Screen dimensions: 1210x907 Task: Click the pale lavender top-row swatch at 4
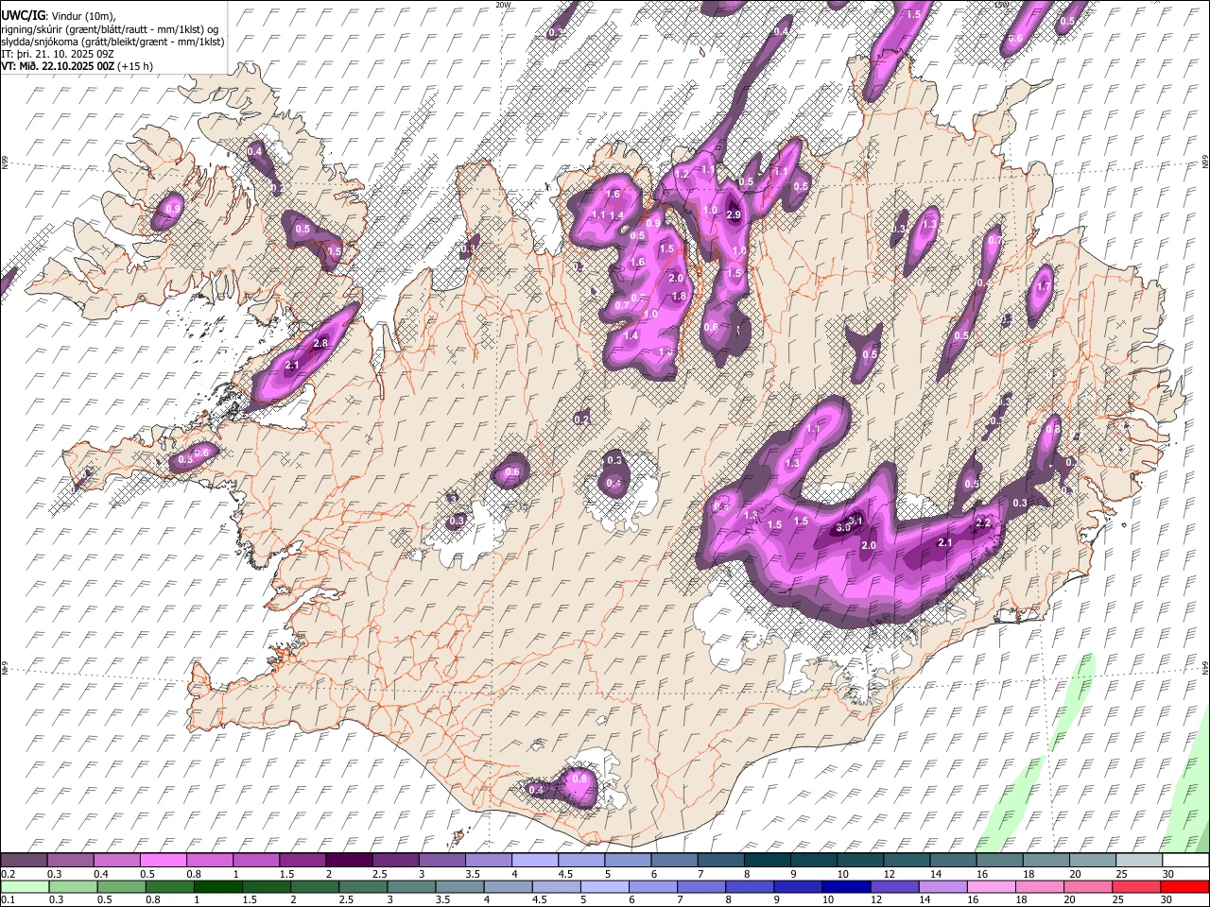[534, 861]
